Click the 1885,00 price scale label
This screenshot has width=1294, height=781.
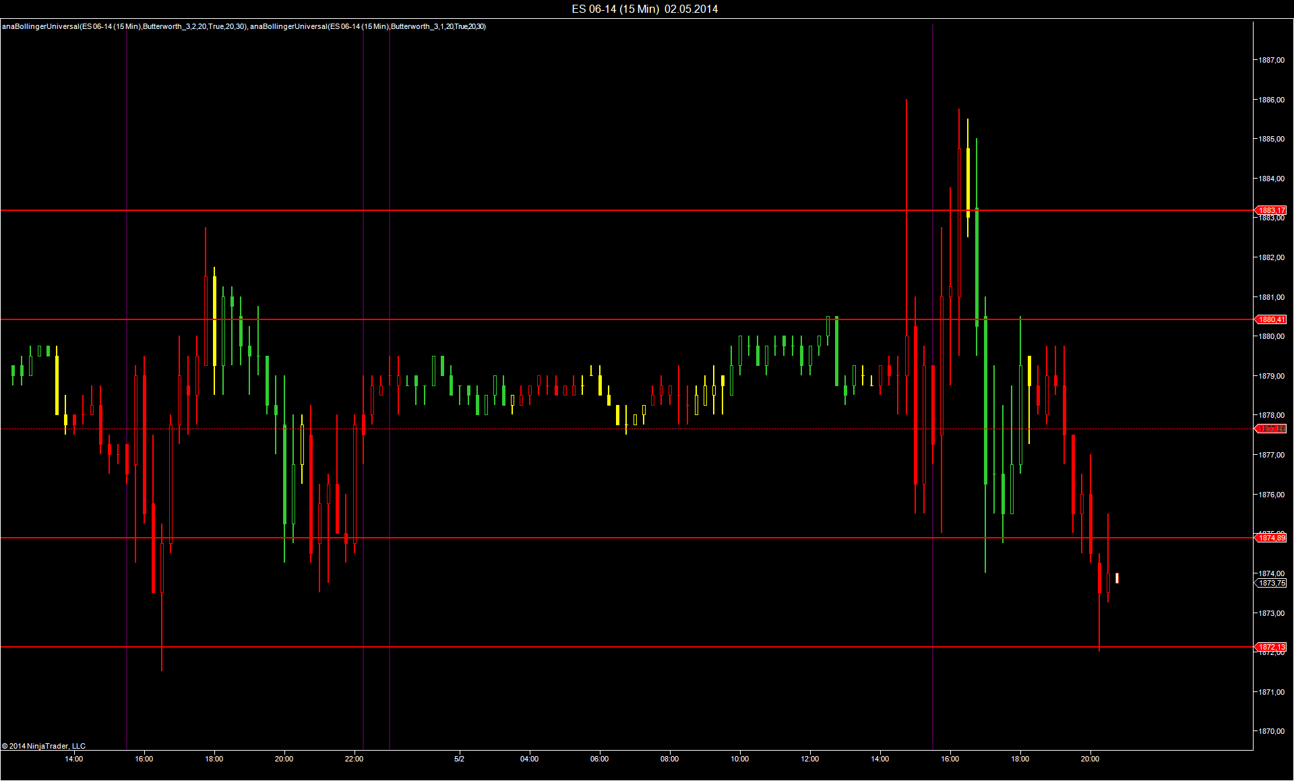point(1271,139)
